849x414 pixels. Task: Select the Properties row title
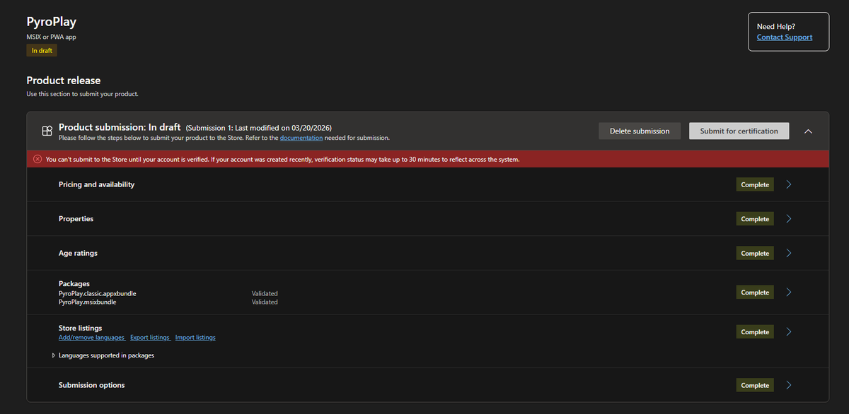[x=76, y=219]
